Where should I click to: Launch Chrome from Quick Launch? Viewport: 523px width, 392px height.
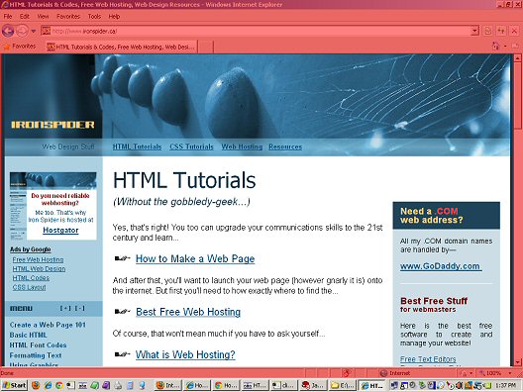(x=59, y=386)
